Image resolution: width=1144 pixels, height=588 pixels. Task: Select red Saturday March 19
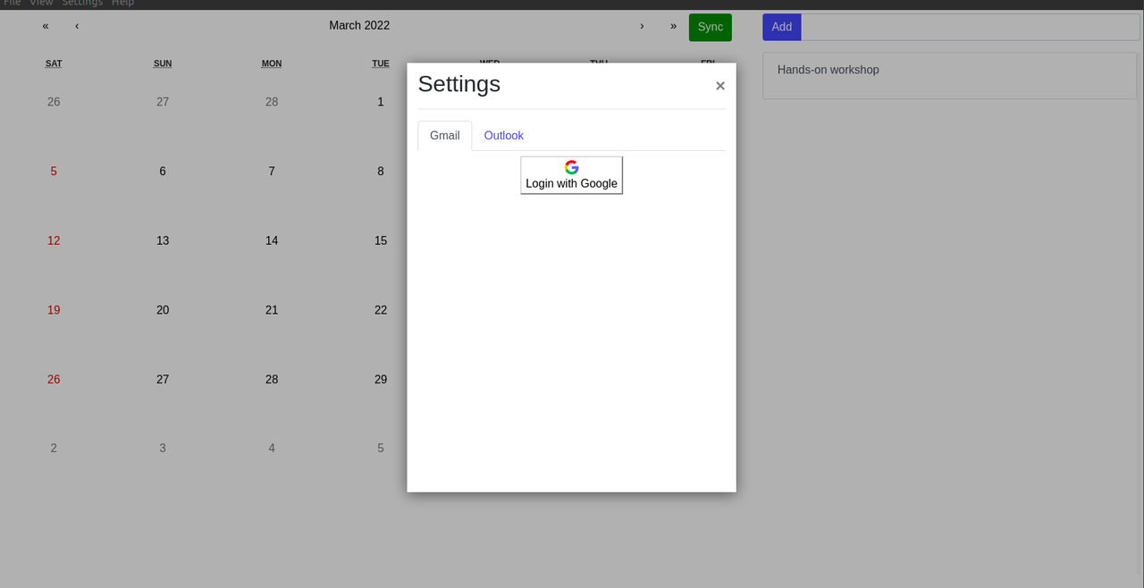click(54, 310)
